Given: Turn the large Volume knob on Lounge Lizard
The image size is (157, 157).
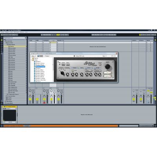Looking at the screenshot, I should (x=108, y=67).
